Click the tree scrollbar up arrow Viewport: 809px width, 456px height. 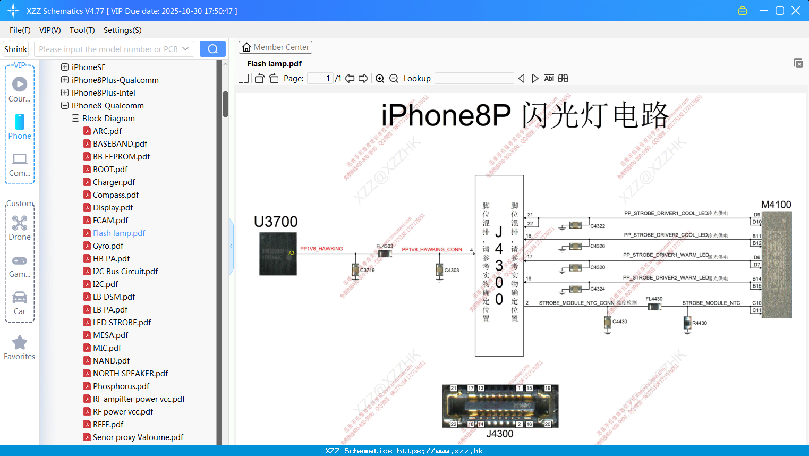[x=225, y=64]
